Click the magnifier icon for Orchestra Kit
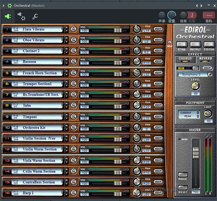The width and height of the screenshot is (217, 201). (74, 127)
